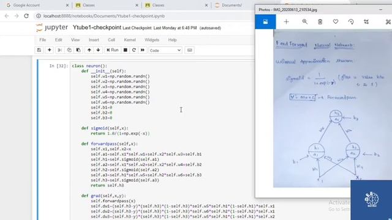Open the Edit menu in Jupyter
This screenshot has width=392, height=220.
(x=59, y=40)
